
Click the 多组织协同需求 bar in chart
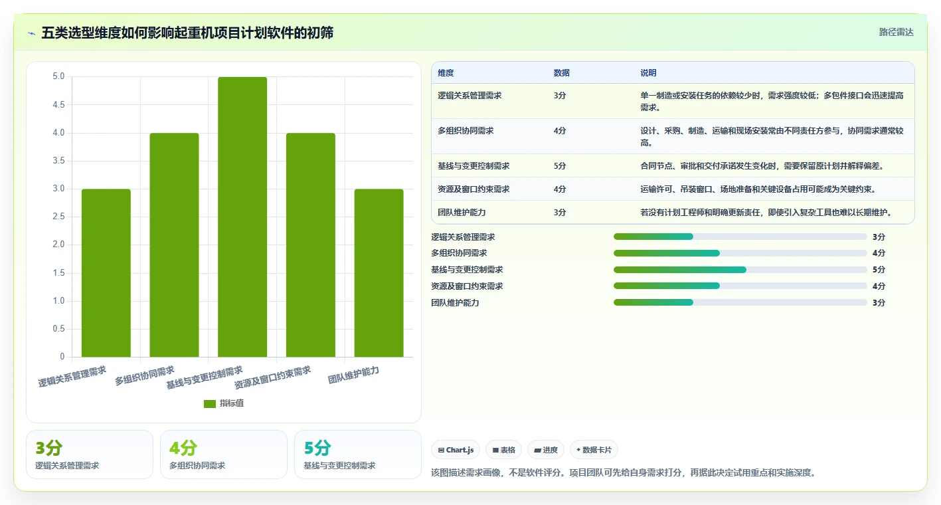174,245
